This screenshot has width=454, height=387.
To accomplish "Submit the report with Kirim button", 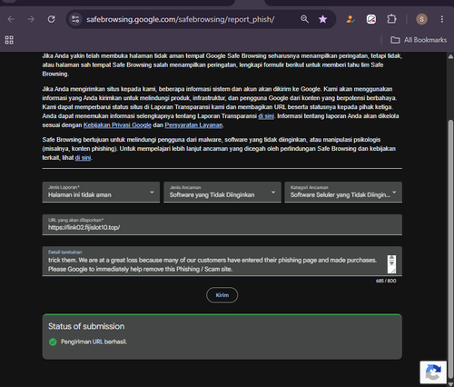I will click(222, 295).
